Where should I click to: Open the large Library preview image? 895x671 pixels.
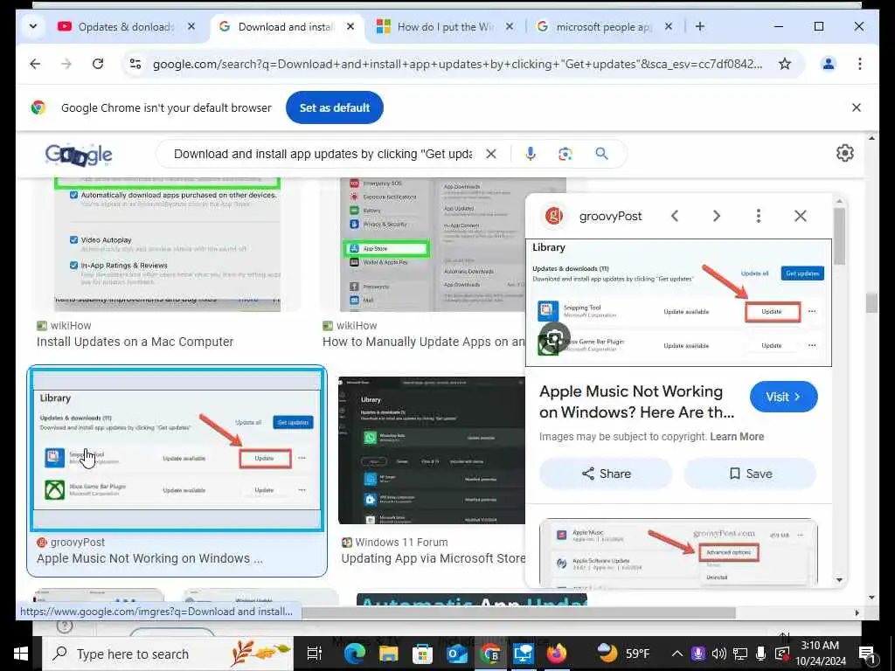678,302
